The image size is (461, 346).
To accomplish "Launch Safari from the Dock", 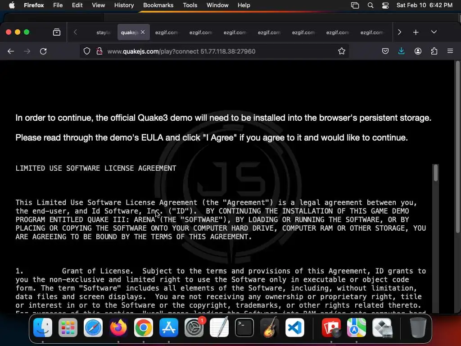I will pyautogui.click(x=93, y=328).
